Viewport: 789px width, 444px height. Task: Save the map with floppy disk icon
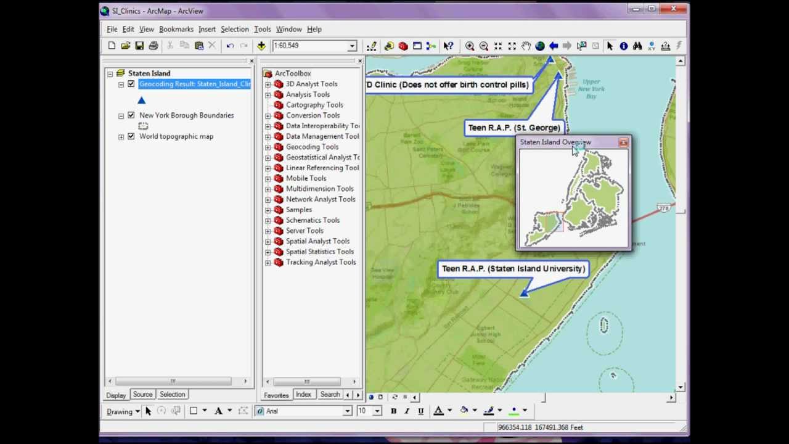pos(139,46)
